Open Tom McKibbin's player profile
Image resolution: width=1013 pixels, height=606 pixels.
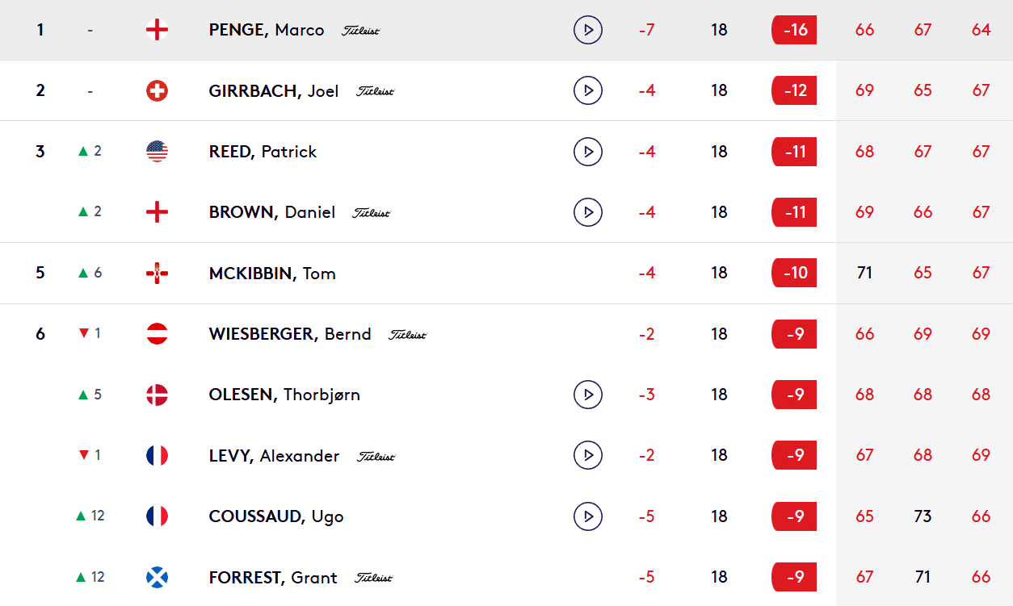[x=271, y=274]
